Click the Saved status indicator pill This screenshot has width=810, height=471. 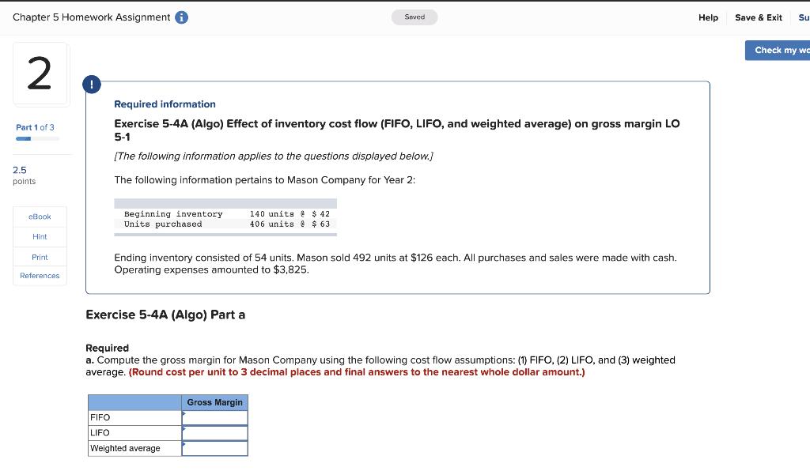coord(414,17)
